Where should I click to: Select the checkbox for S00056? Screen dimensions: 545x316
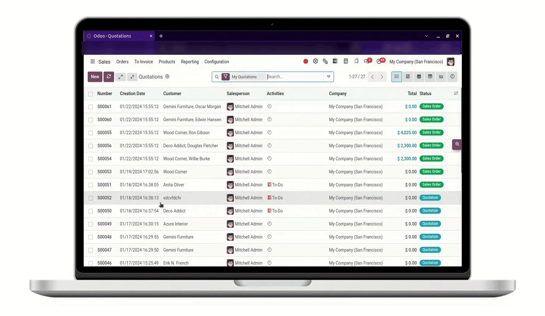point(91,146)
